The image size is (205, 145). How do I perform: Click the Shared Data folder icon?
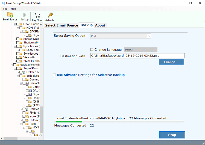tap(21, 39)
